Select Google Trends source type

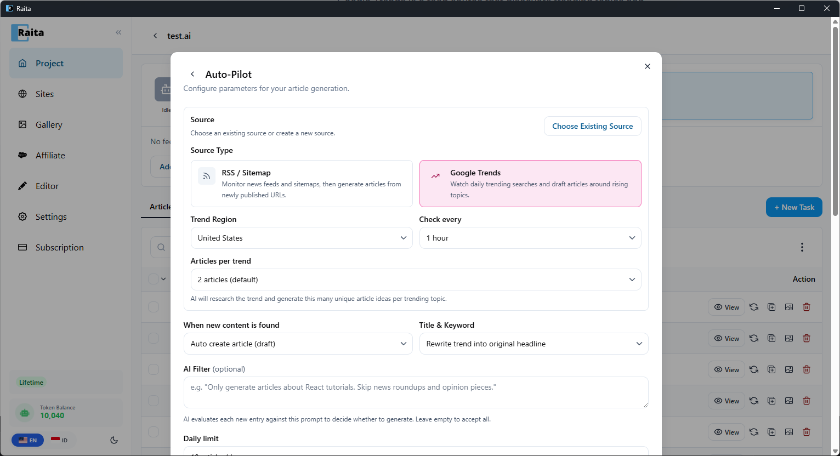[x=530, y=184]
